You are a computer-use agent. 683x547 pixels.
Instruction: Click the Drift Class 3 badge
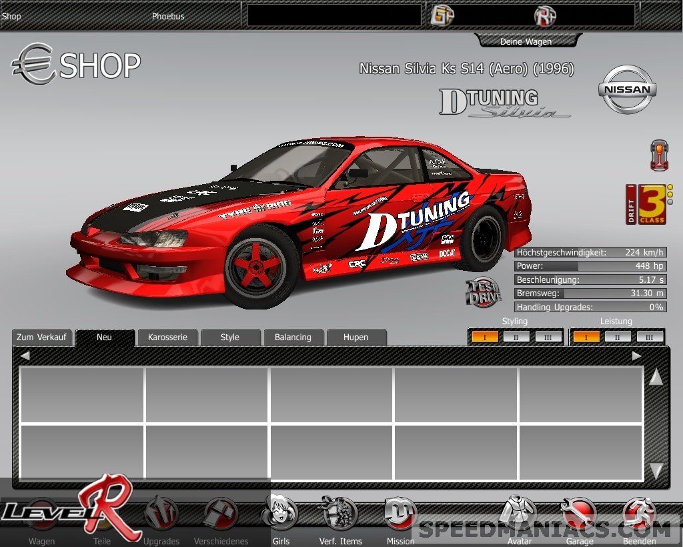(649, 204)
